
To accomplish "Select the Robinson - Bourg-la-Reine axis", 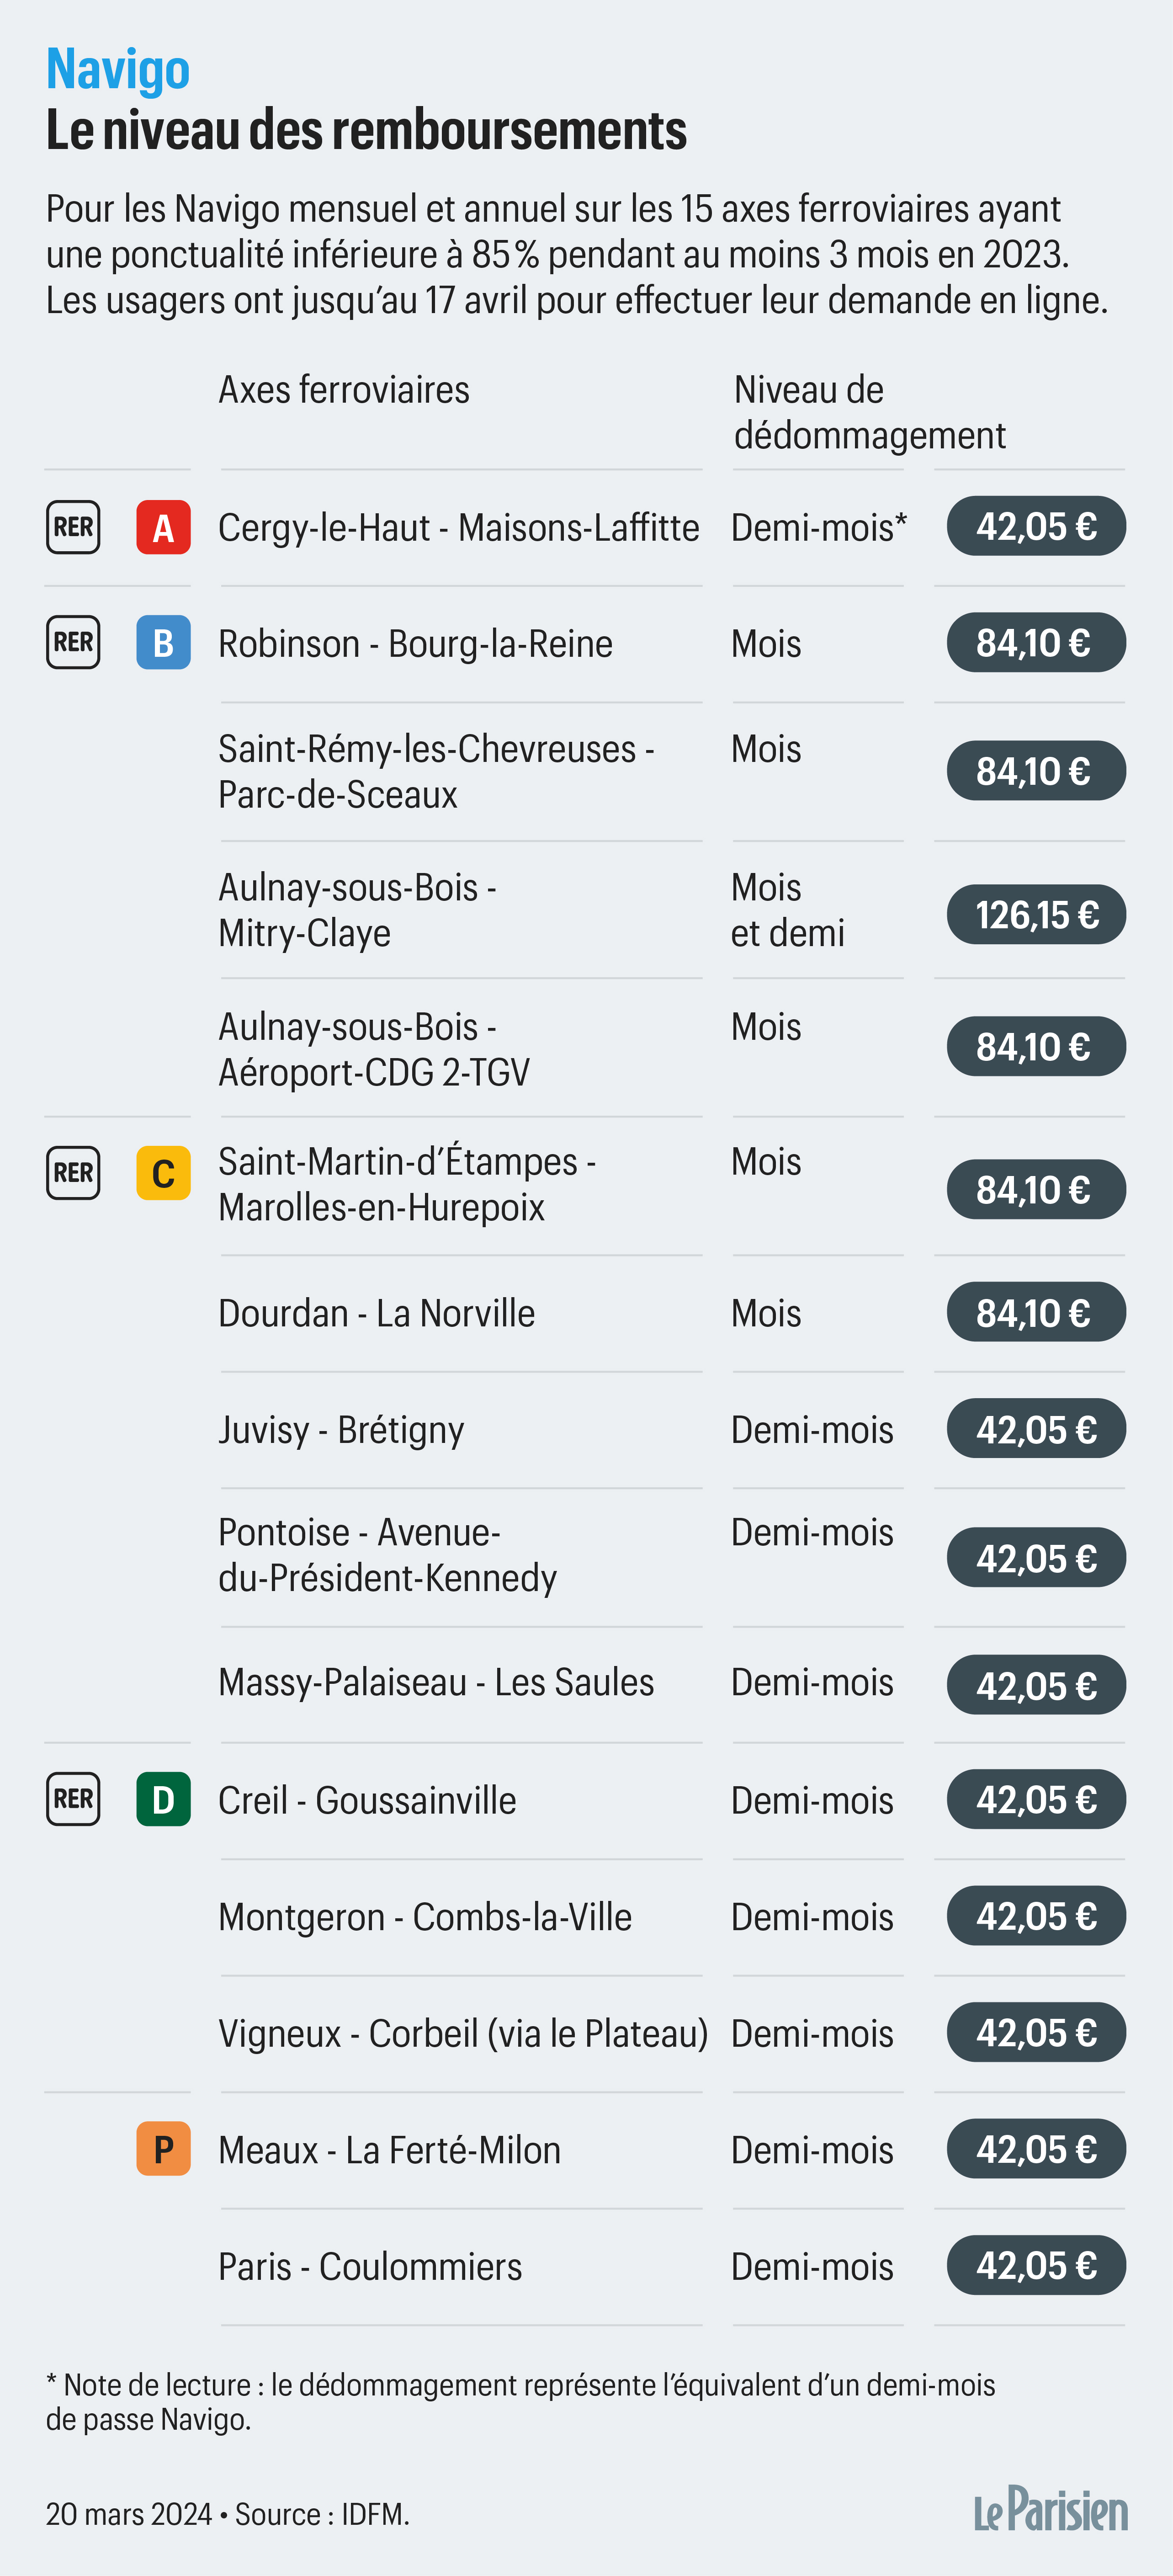I will pos(415,644).
